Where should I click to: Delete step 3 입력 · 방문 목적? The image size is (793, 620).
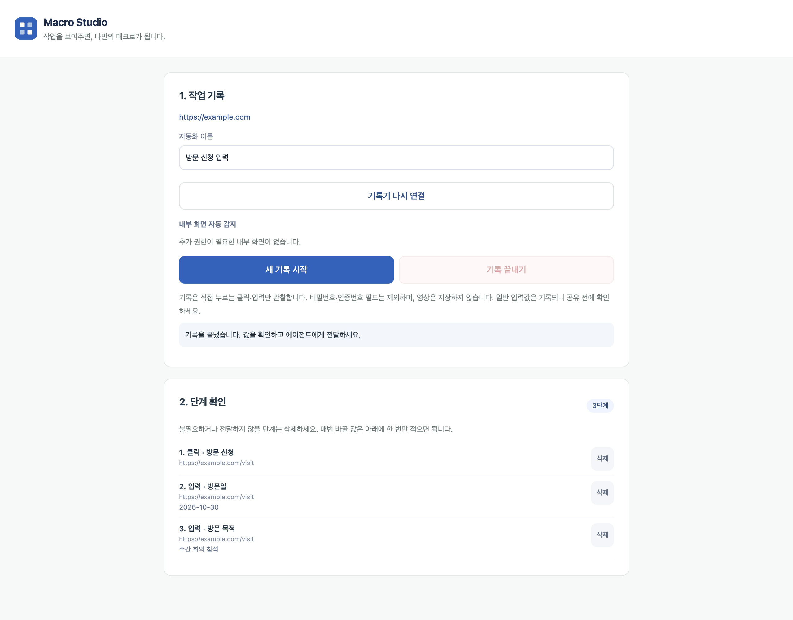coord(602,535)
